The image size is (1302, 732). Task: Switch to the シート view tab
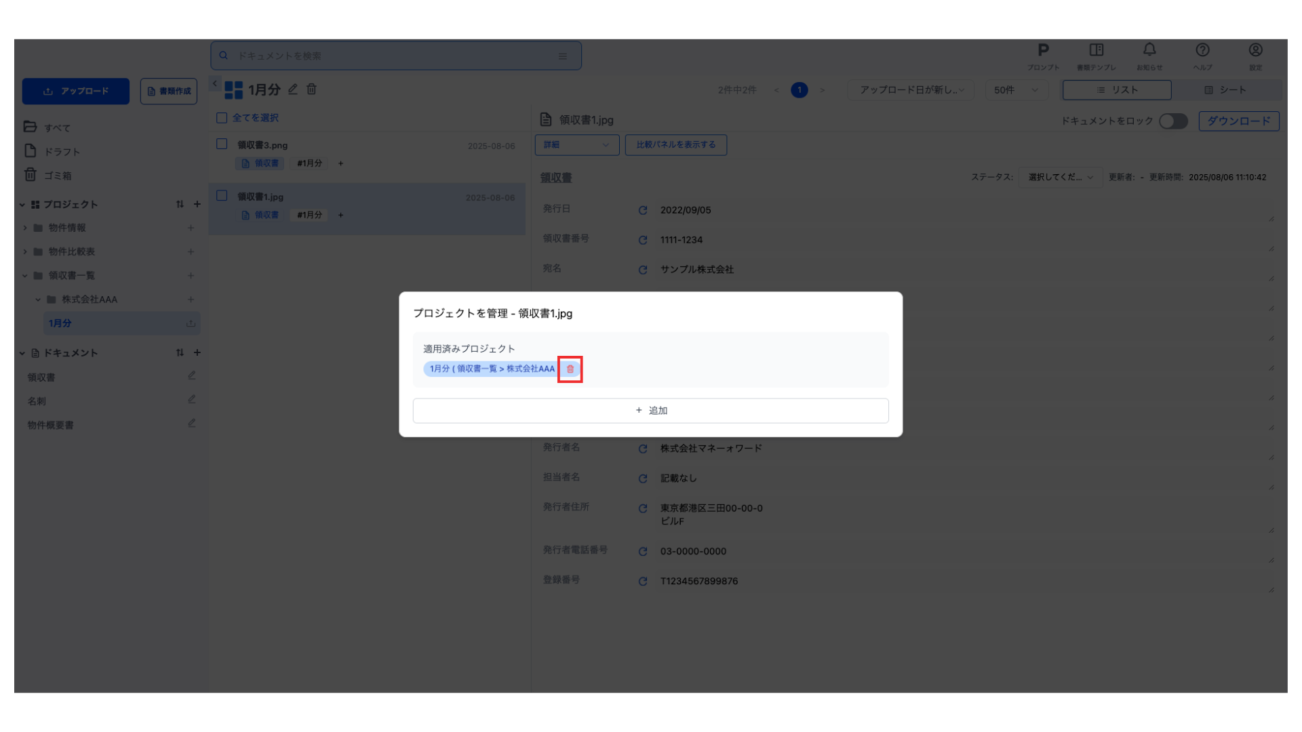click(x=1225, y=90)
